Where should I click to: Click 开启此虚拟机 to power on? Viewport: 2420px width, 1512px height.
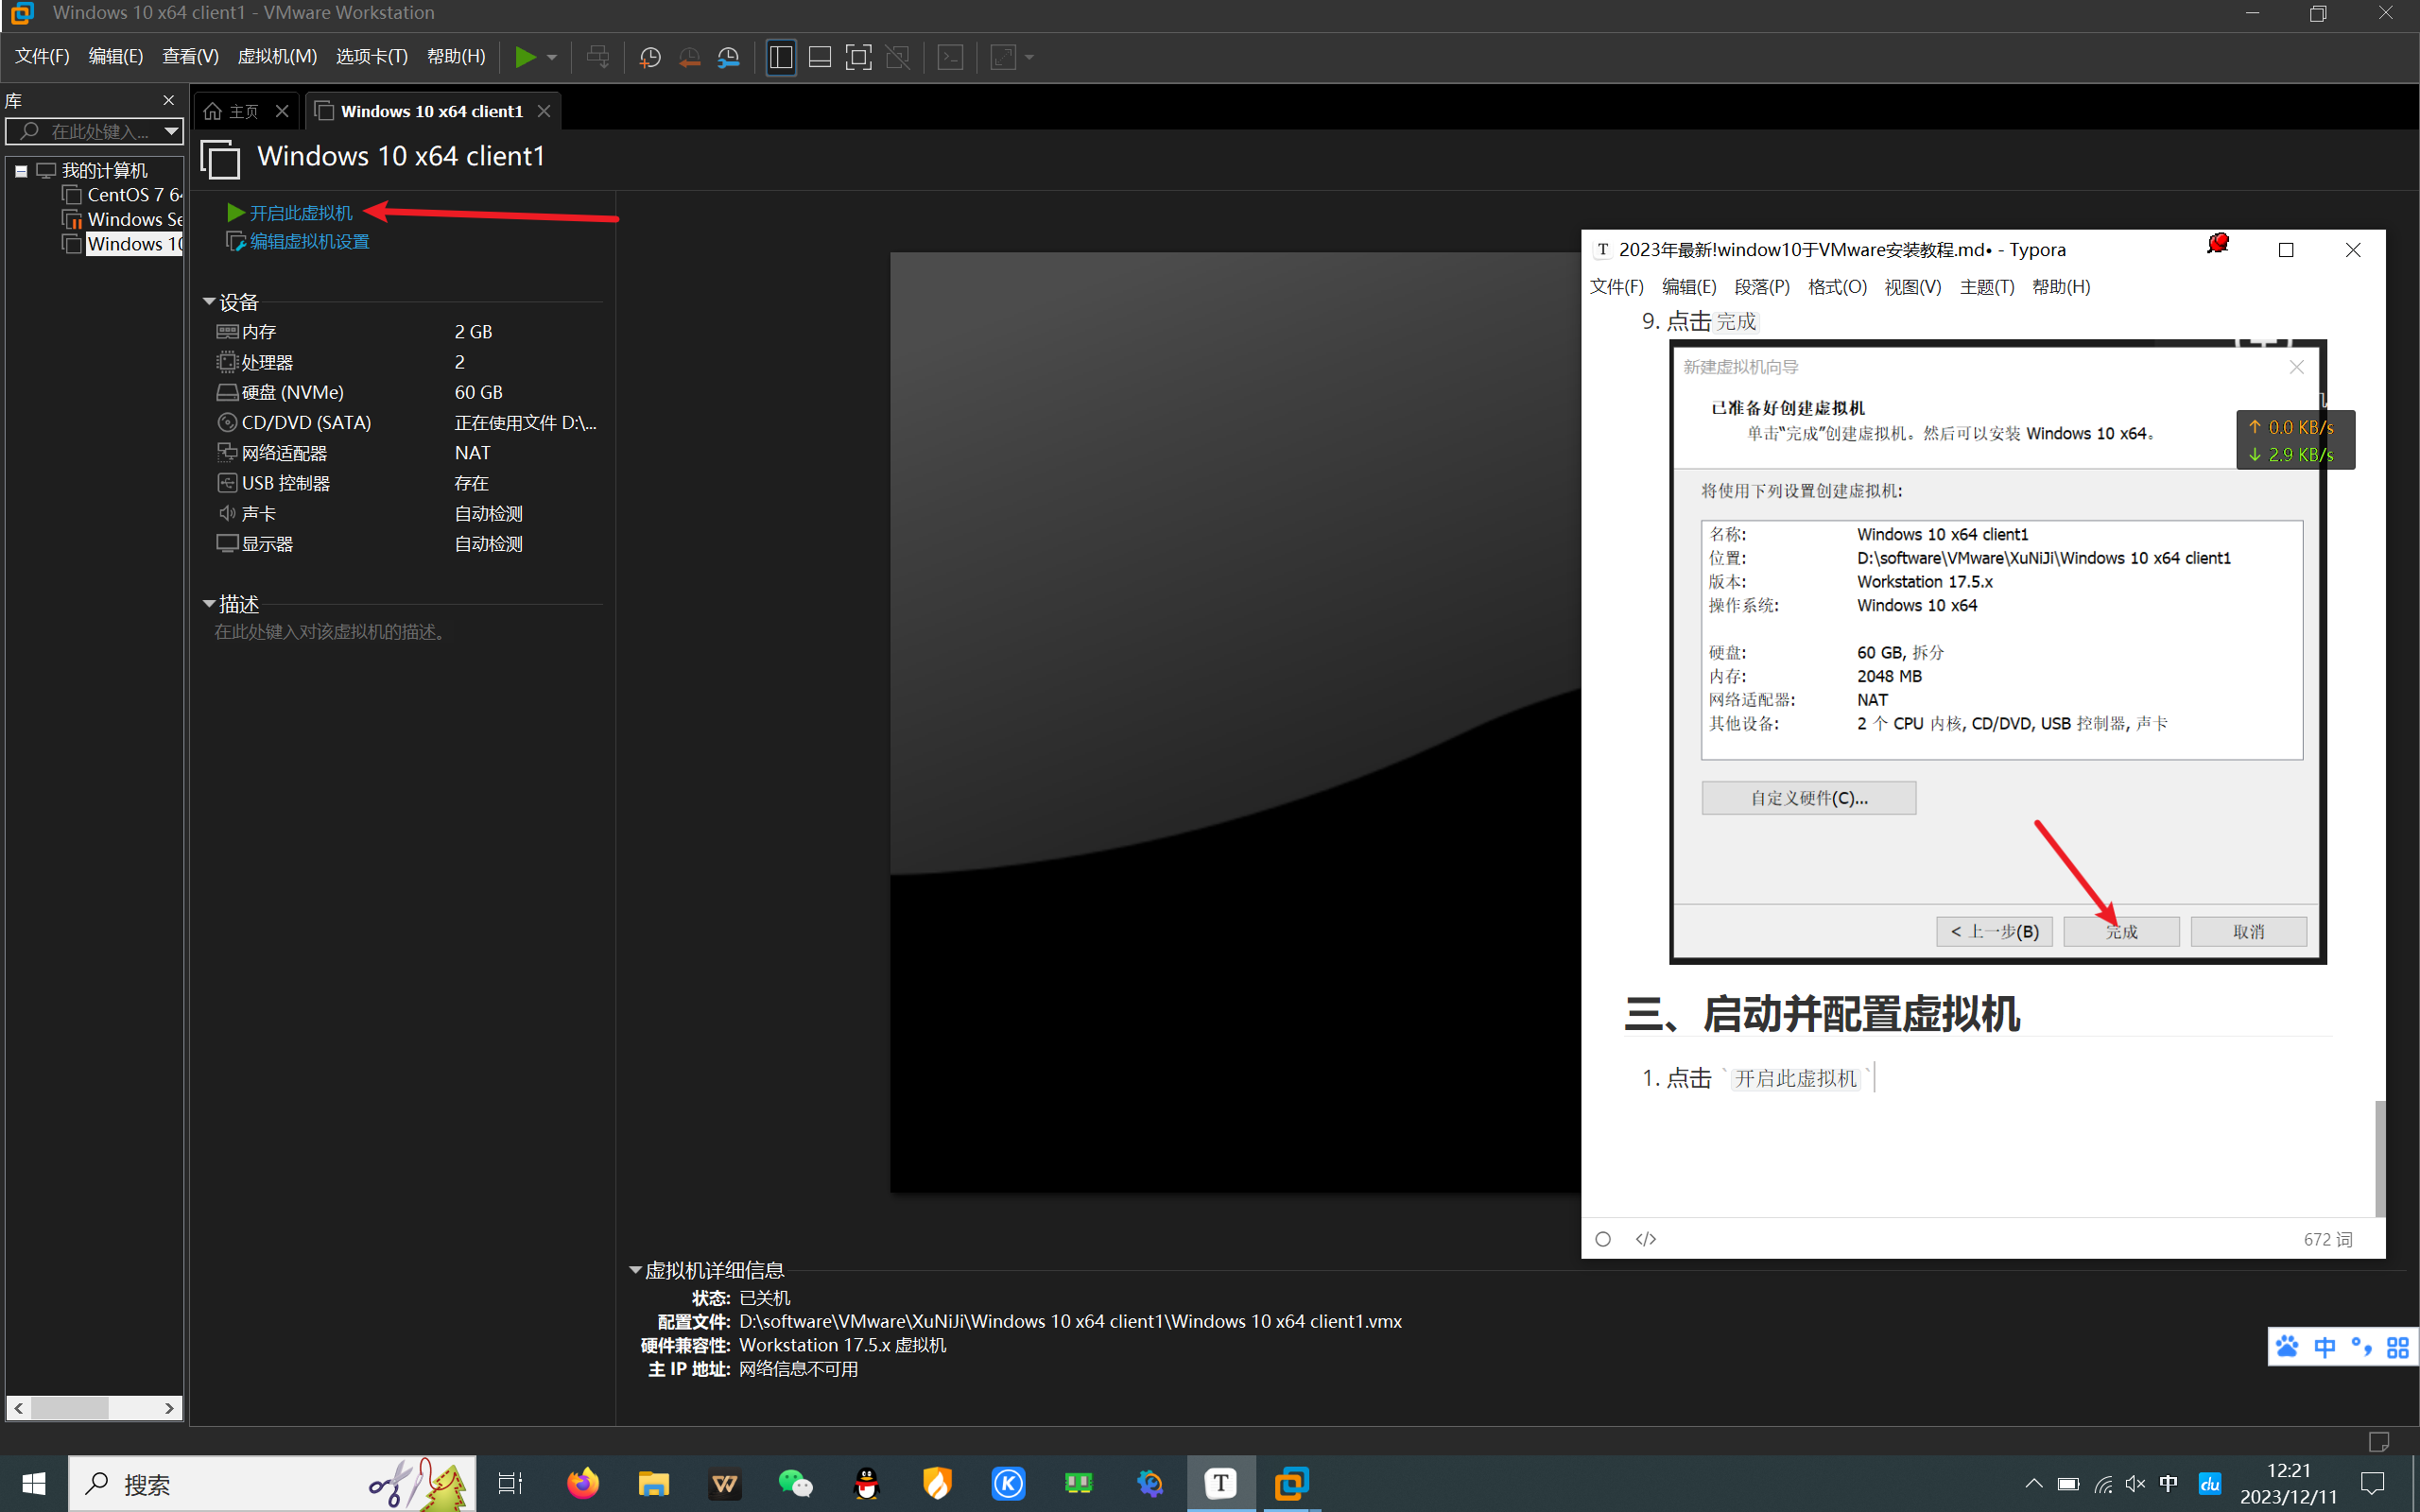[300, 213]
